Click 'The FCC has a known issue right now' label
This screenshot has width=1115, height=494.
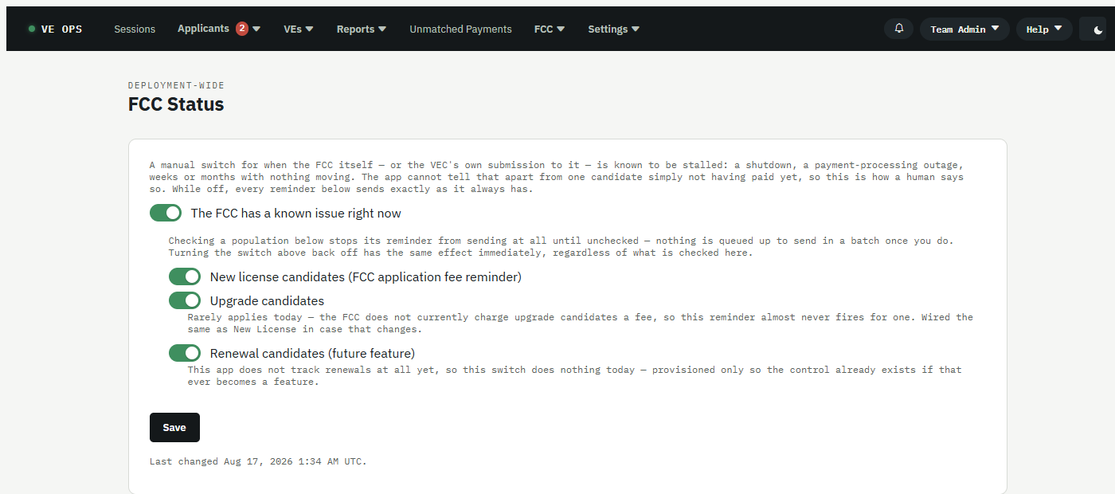(x=295, y=214)
